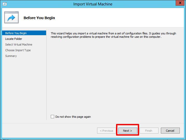Click the Cancel button
This screenshot has height=140, width=186.
[170, 130]
